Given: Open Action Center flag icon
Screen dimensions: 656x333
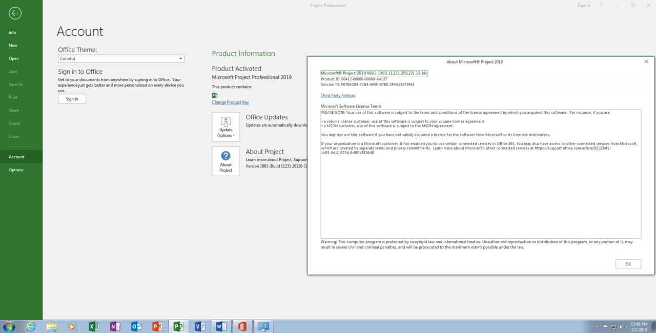Looking at the screenshot, I should click(x=605, y=326).
